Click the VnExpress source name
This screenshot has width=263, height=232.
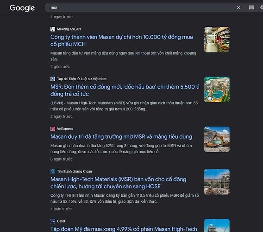click(x=65, y=129)
